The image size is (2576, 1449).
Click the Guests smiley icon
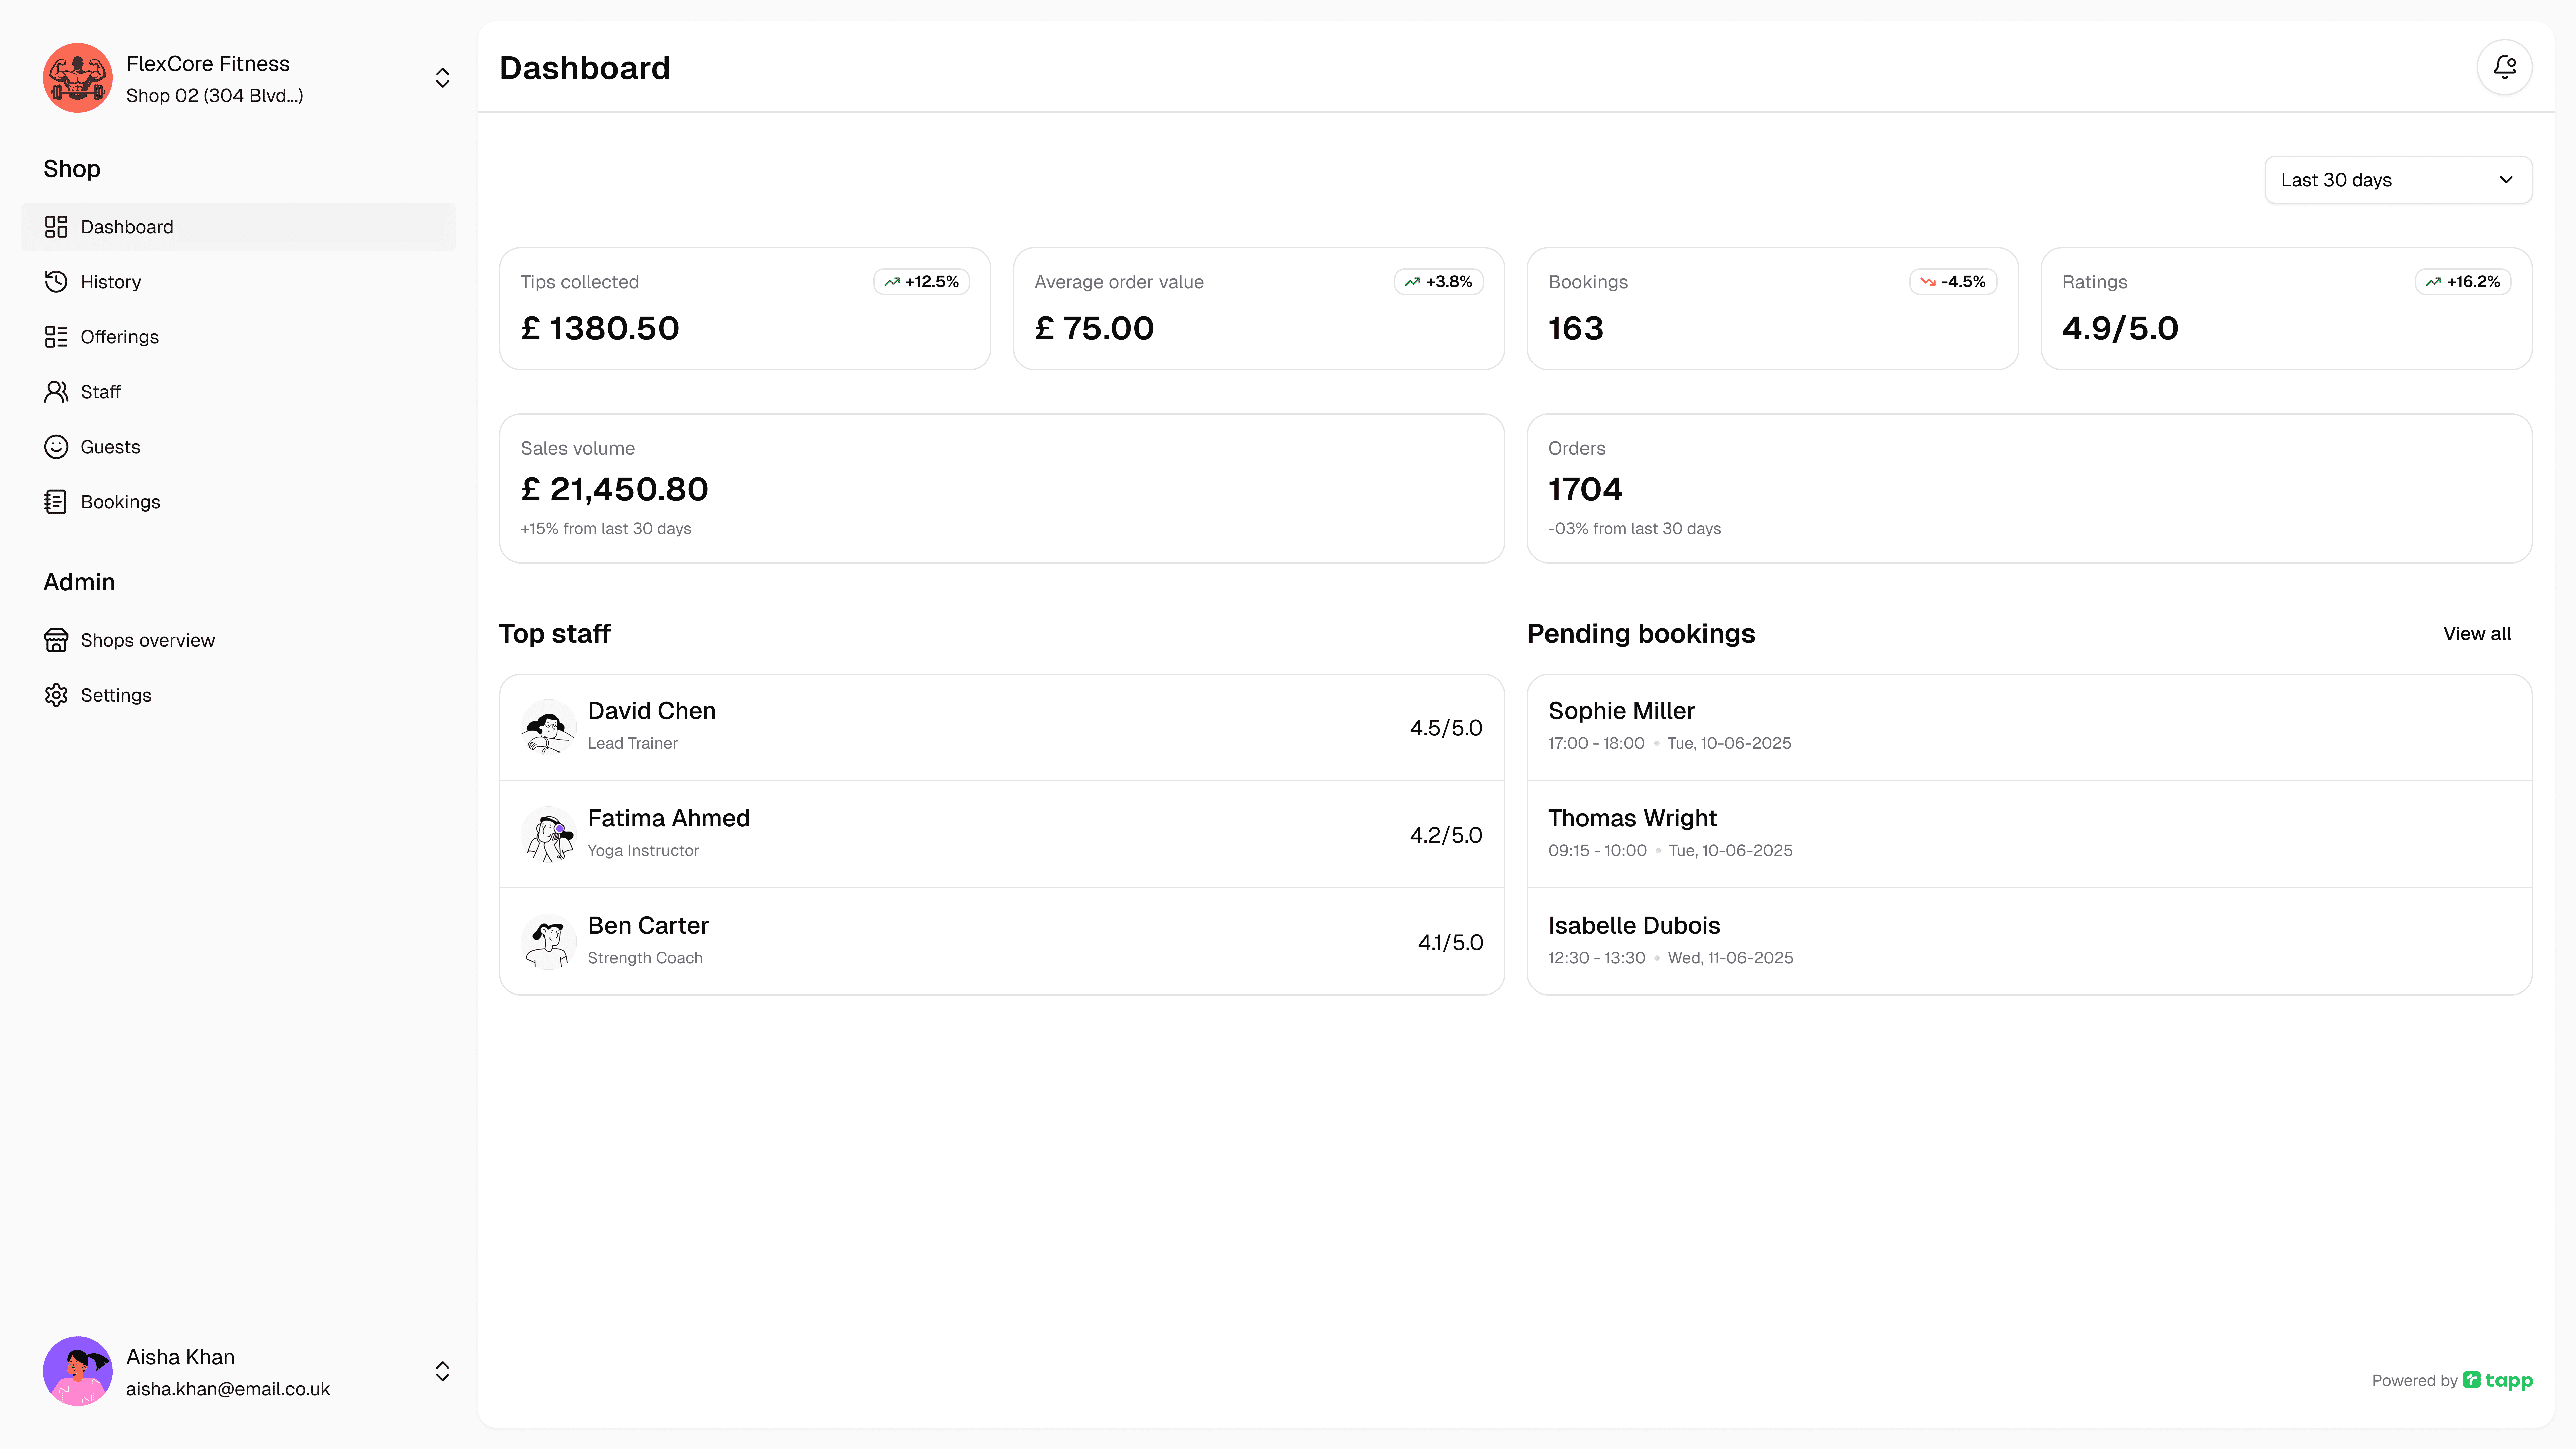pyautogui.click(x=56, y=447)
